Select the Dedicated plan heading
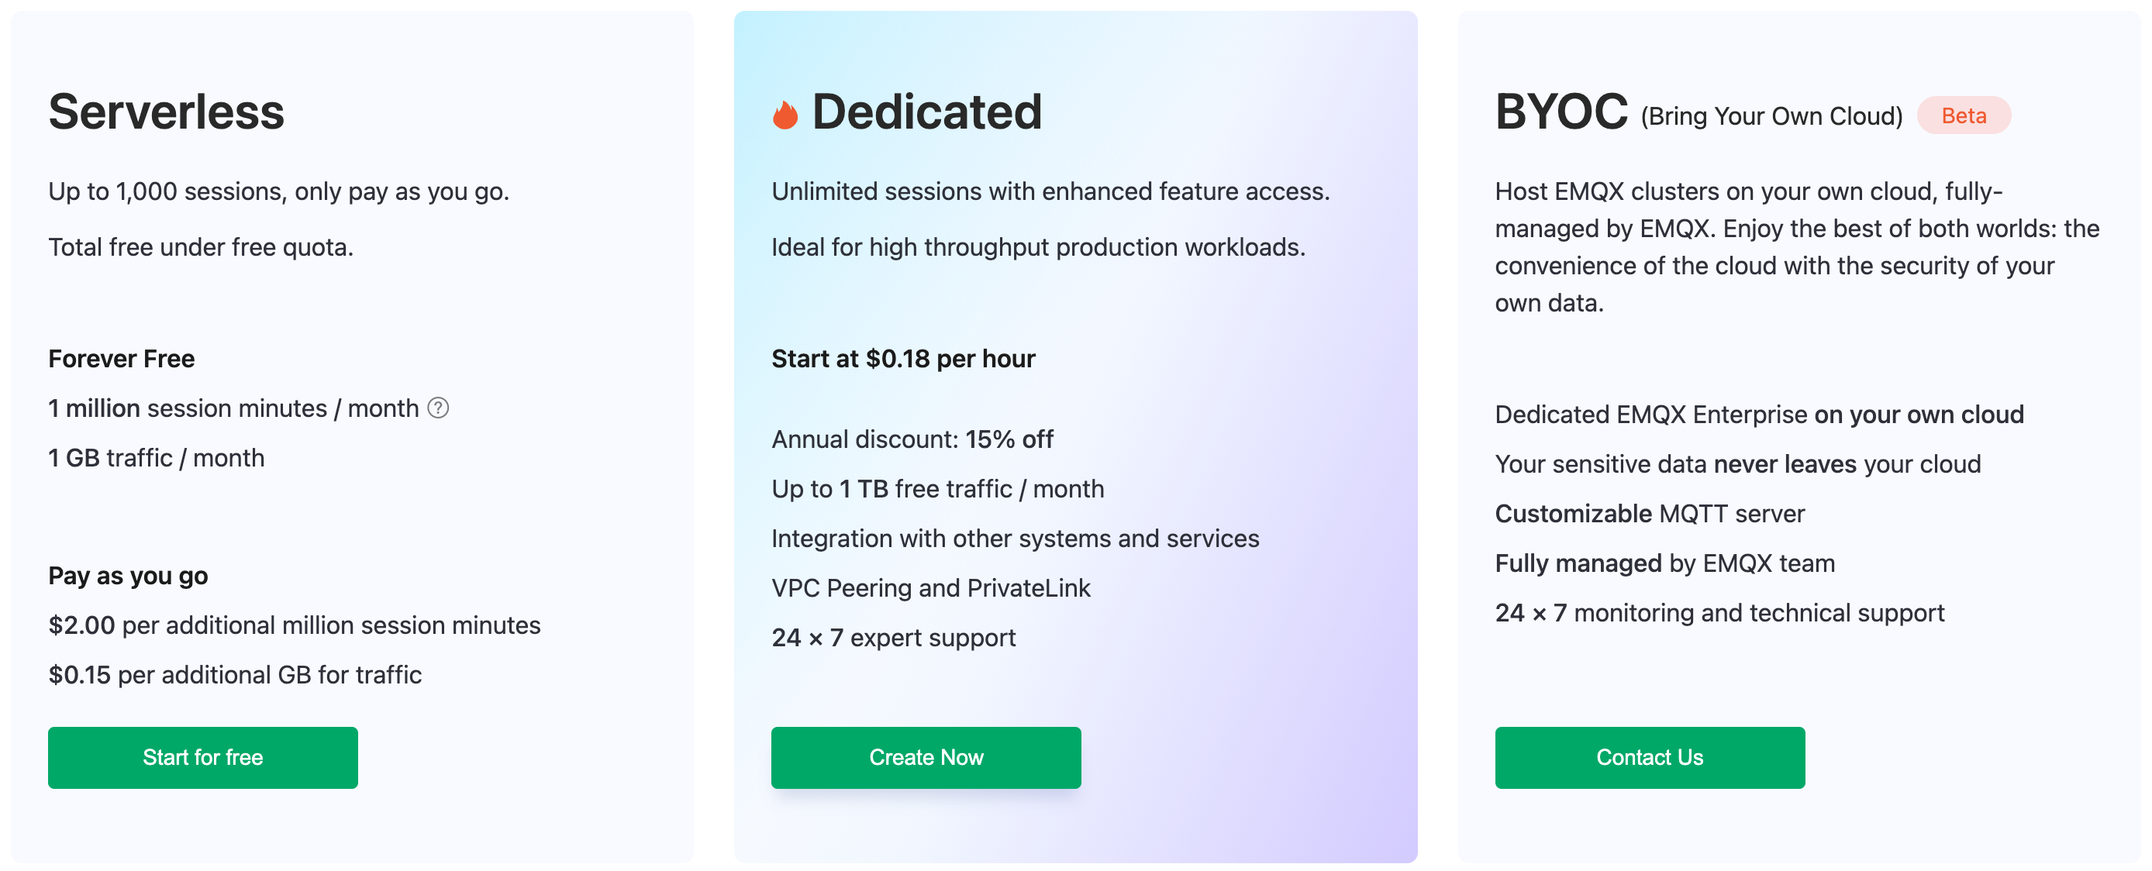This screenshot has width=2152, height=871. pyautogui.click(x=926, y=112)
